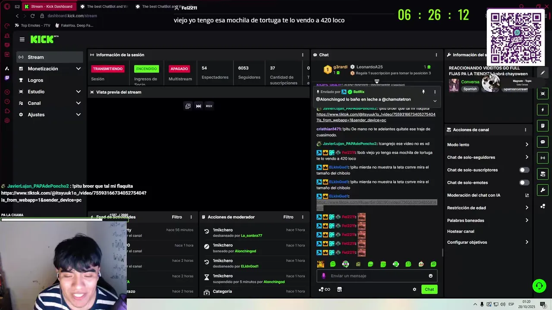552x310 pixels.
Task: Open the Chat panel three-dot menu
Action: [x=436, y=55]
